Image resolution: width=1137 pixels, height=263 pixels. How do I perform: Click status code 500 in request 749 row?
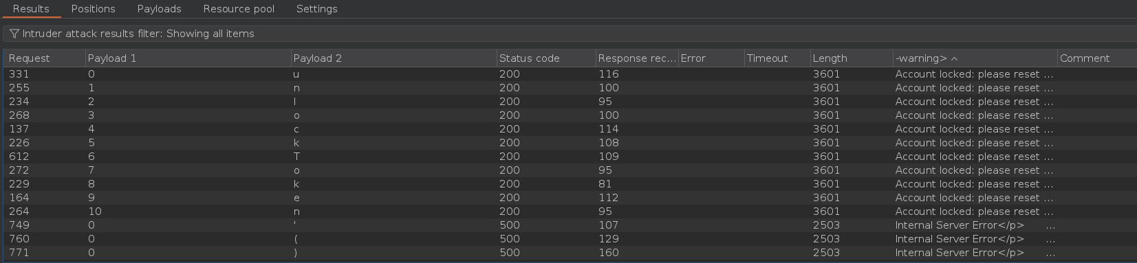click(x=546, y=225)
